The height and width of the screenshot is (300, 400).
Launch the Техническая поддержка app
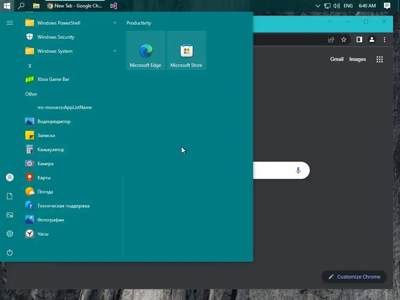70,205
